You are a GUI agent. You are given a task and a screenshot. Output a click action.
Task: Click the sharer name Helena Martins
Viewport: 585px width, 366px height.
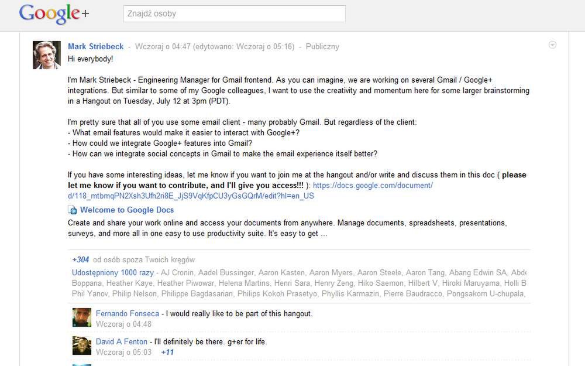(244, 283)
